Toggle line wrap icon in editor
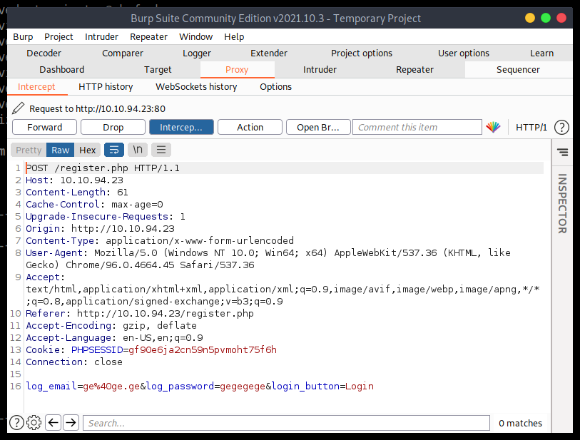The image size is (580, 440). tap(113, 150)
